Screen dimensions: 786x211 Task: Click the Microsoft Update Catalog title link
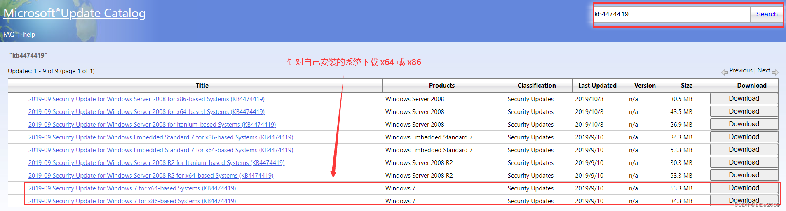pyautogui.click(x=75, y=13)
